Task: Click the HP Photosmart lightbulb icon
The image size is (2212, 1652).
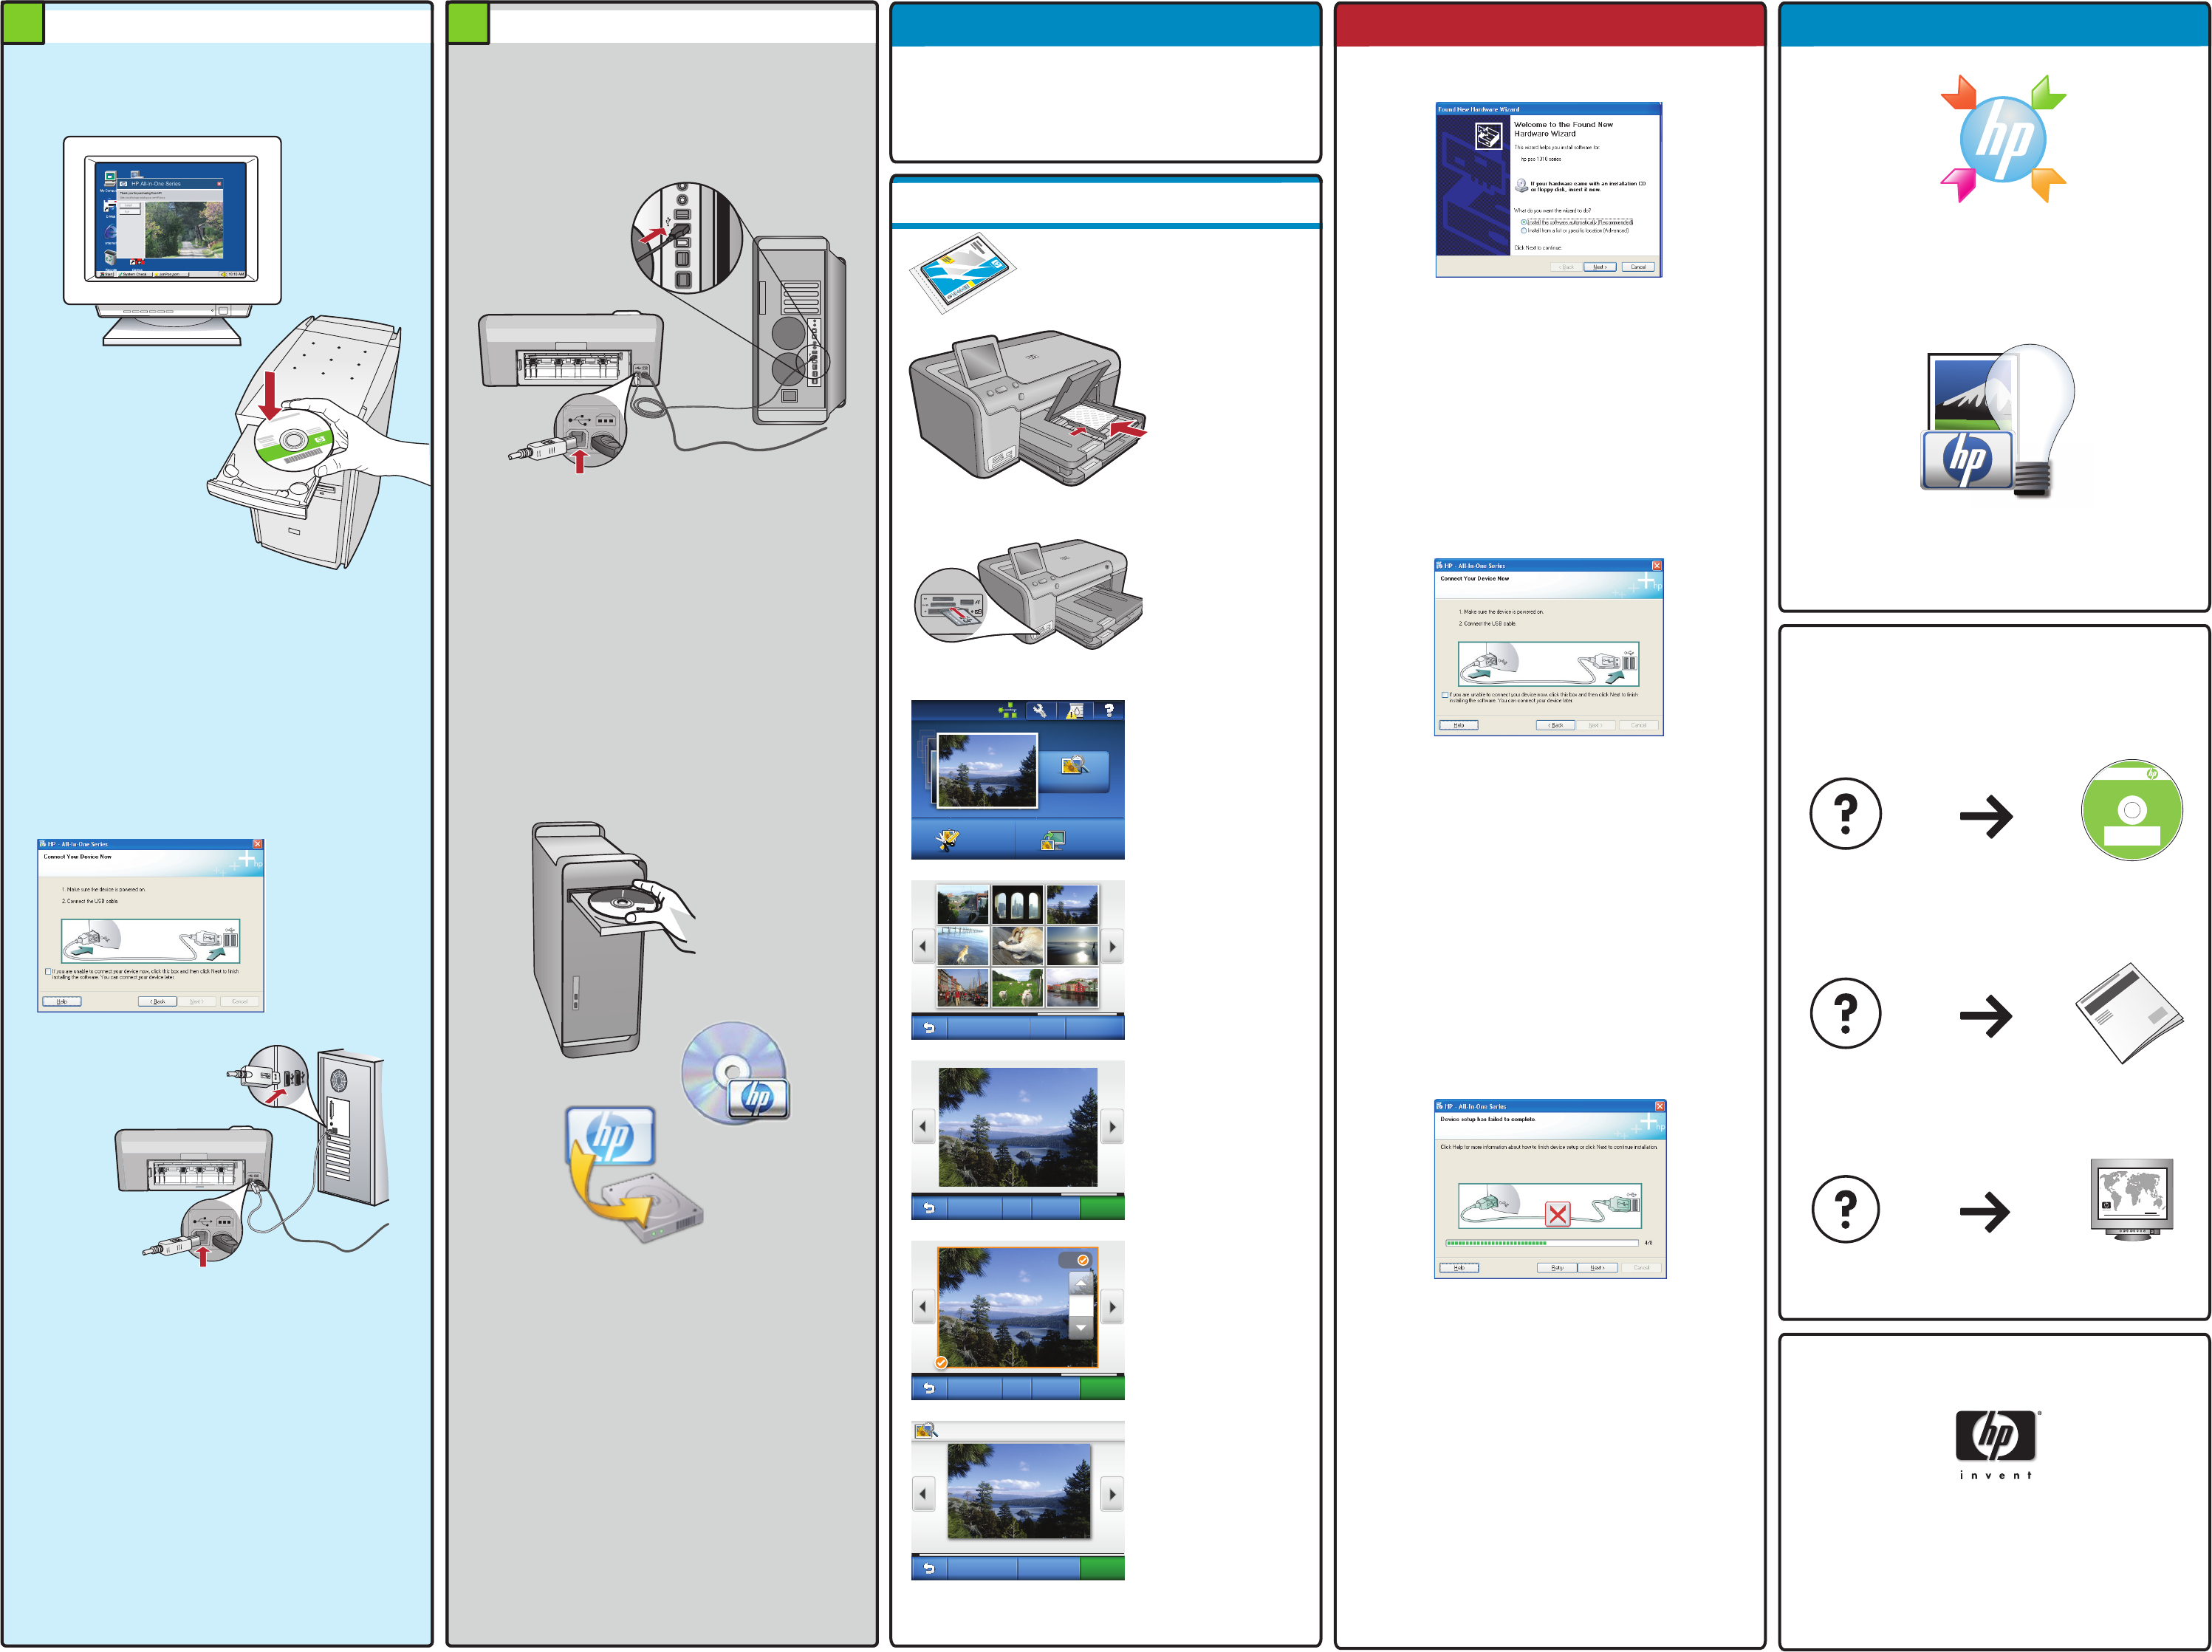Action: pyautogui.click(x=2000, y=420)
